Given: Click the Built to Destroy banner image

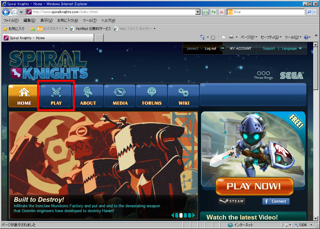Looking at the screenshot, I should pos(103,165).
